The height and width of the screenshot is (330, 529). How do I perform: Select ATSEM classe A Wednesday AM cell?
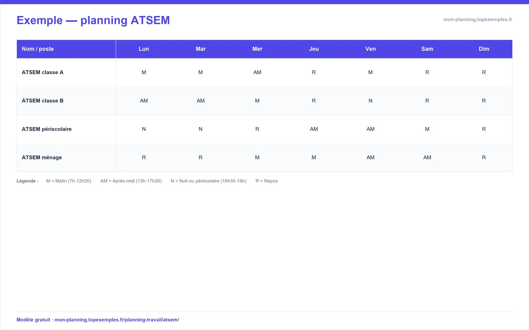(257, 72)
